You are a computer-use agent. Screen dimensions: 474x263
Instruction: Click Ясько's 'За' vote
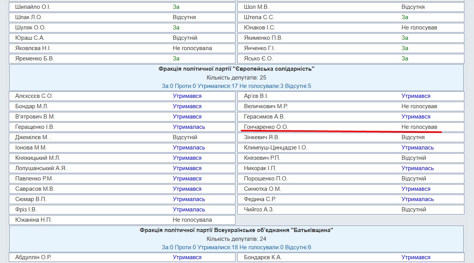point(405,58)
